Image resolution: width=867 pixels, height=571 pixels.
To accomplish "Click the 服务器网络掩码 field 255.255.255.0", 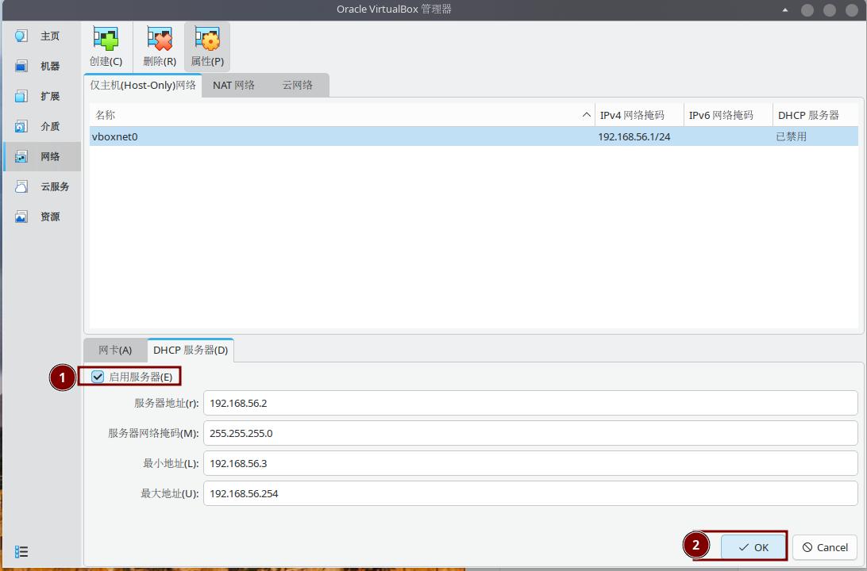I will pos(530,433).
